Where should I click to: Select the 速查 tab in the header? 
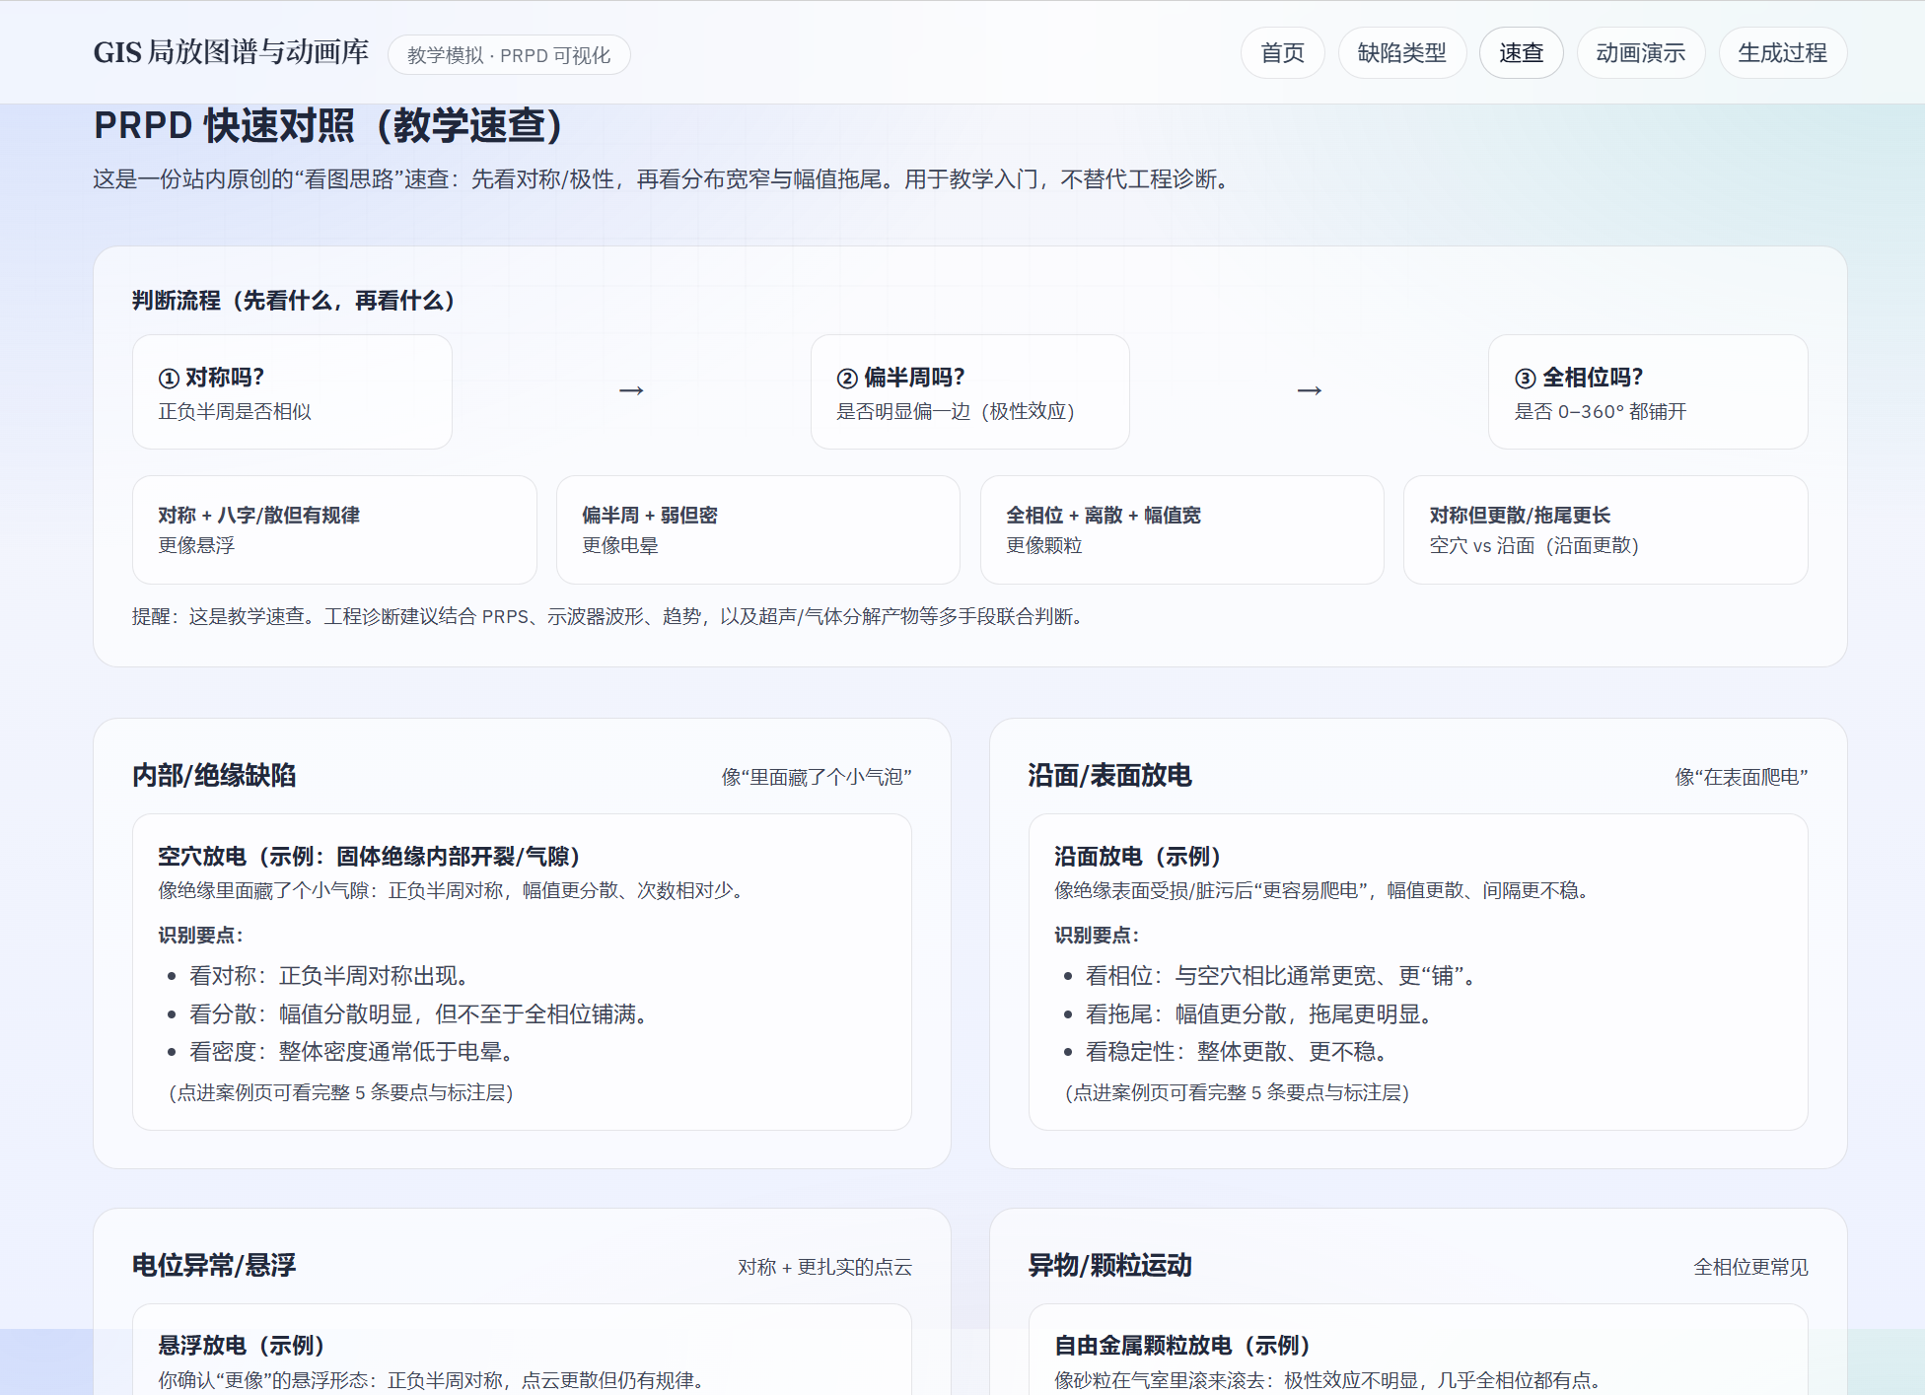[x=1521, y=53]
